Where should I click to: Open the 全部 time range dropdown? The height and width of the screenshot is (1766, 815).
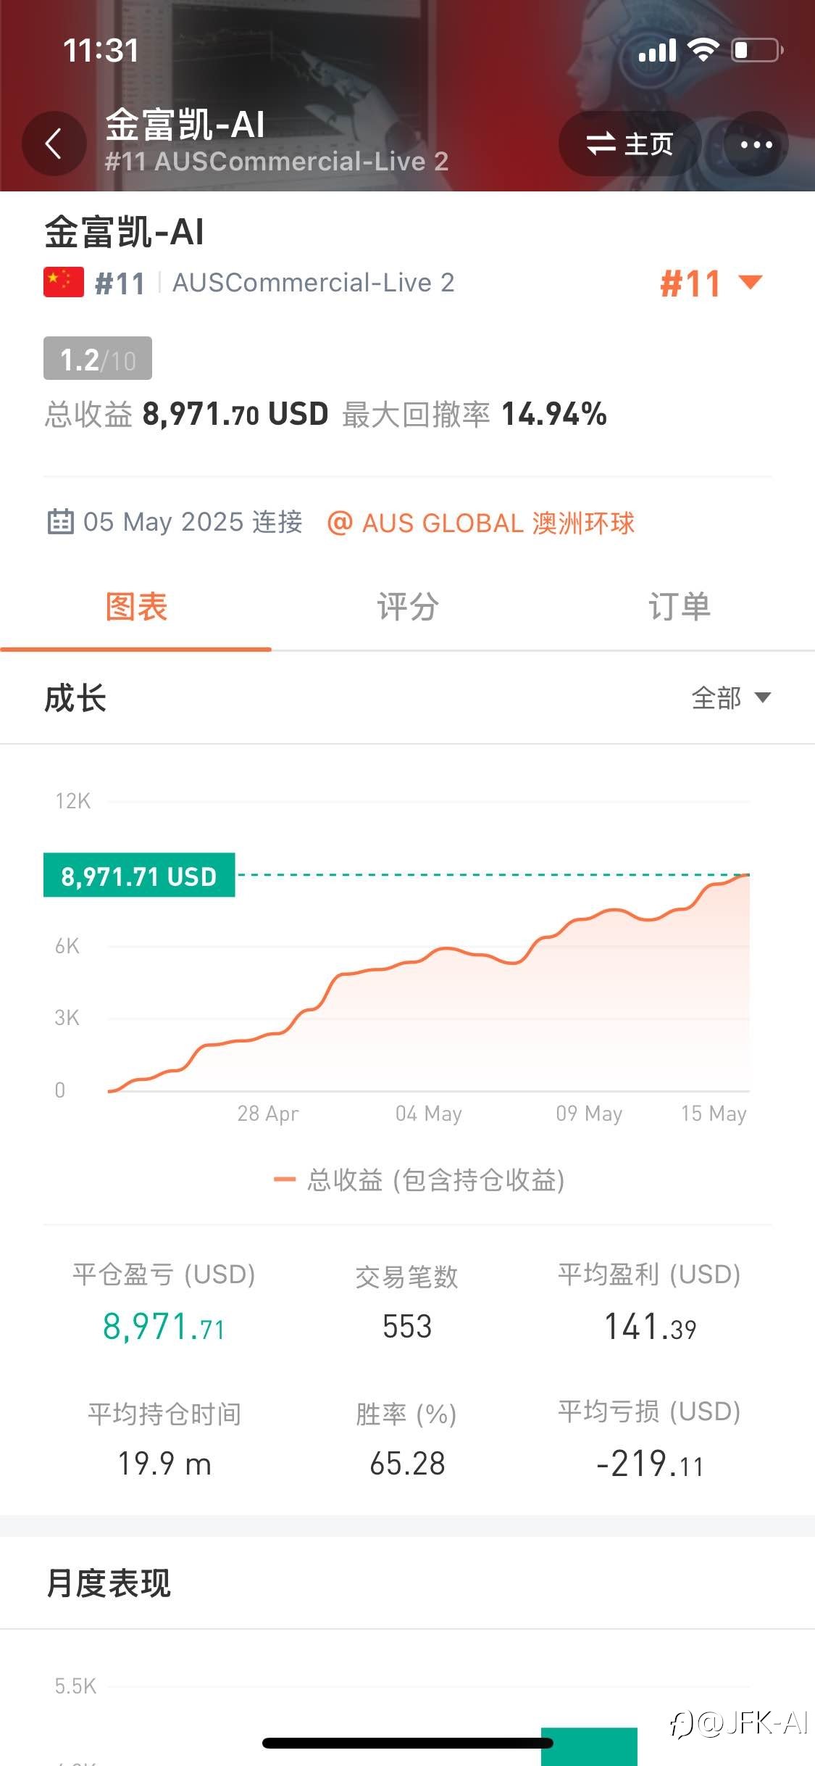pos(731,698)
